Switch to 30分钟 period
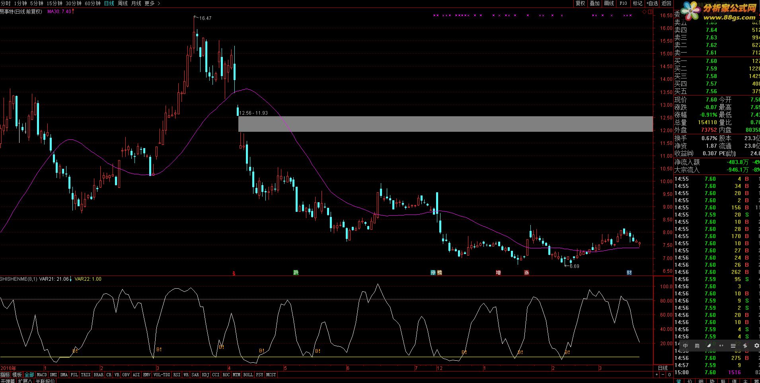 coord(74,3)
